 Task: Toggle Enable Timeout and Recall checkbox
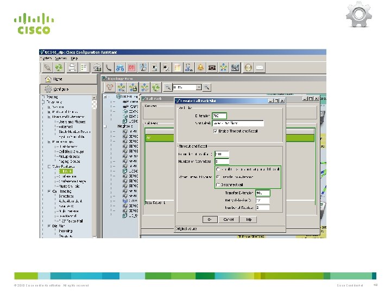coord(216,131)
